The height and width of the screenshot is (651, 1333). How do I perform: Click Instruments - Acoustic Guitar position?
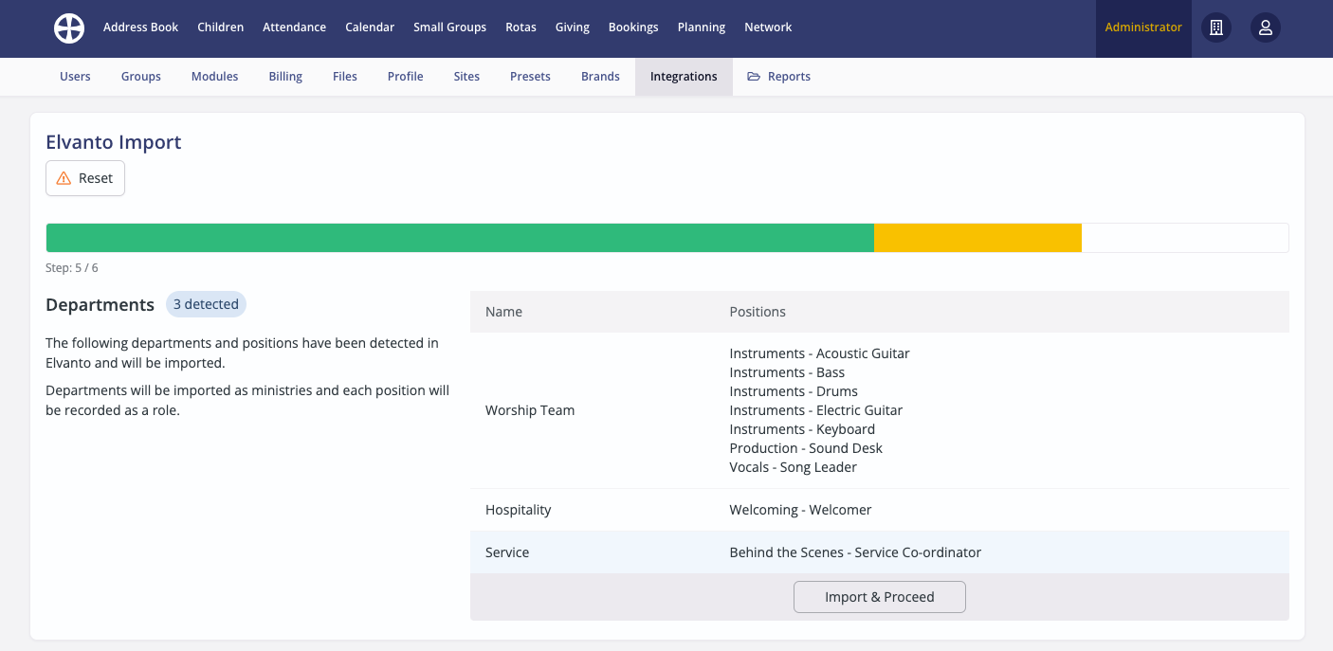[x=819, y=353]
